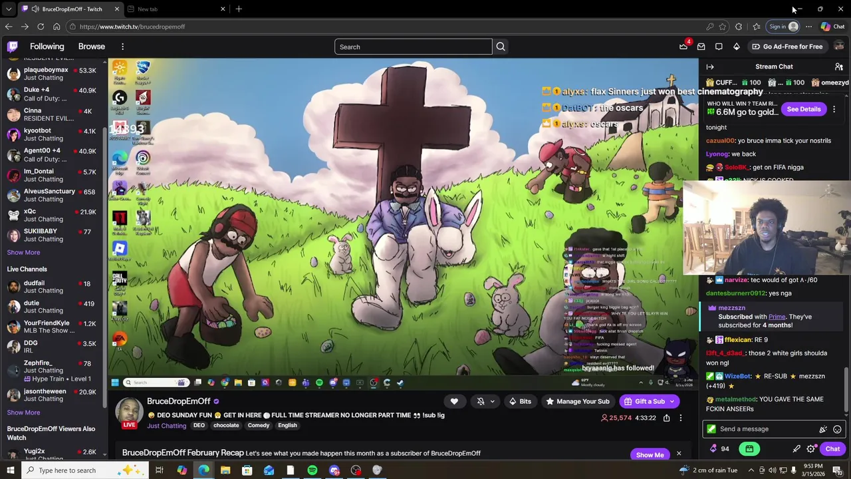Click Go Ad-Free for Free button
Image resolution: width=851 pixels, height=479 pixels.
787,47
